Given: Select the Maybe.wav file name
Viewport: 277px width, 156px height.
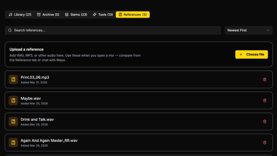Looking at the screenshot, I should coord(31,98).
